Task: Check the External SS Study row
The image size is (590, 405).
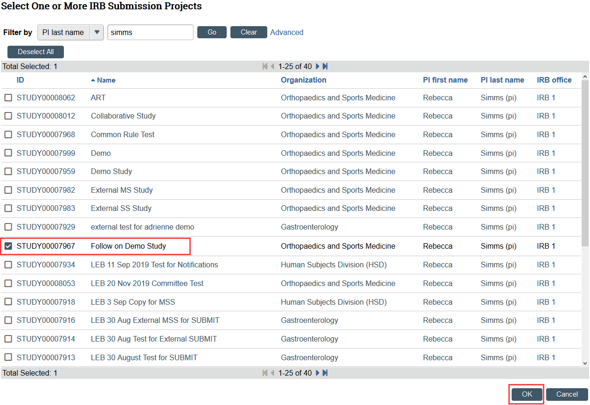Action: [x=8, y=208]
